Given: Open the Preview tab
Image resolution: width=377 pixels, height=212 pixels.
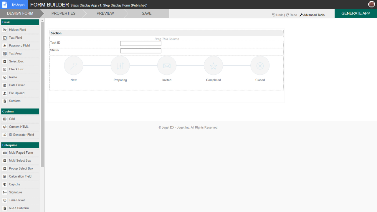Looking at the screenshot, I should point(105,13).
